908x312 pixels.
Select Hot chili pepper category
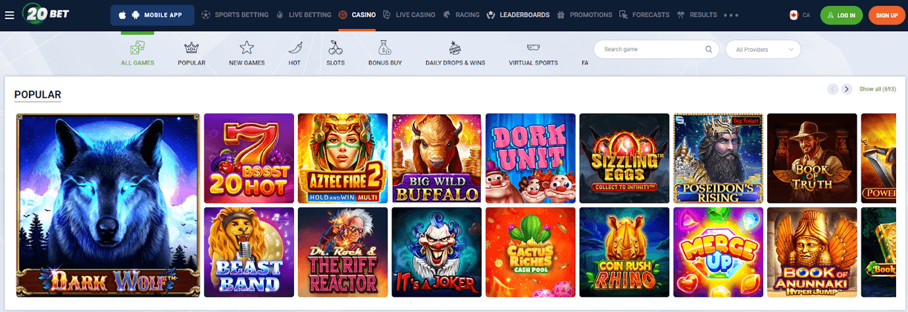295,53
